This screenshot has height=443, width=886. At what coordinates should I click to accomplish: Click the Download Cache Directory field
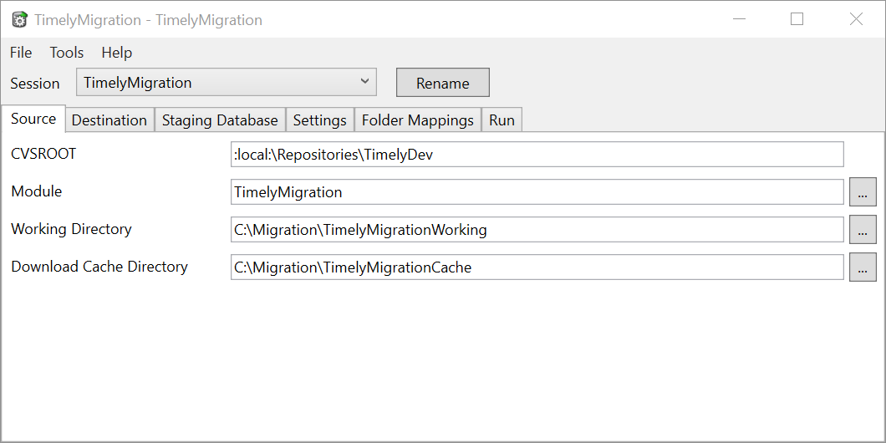click(537, 267)
